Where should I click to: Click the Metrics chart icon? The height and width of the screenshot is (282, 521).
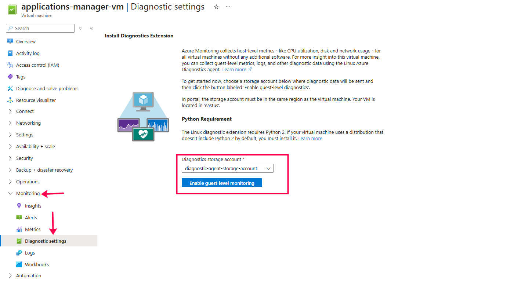click(x=19, y=229)
